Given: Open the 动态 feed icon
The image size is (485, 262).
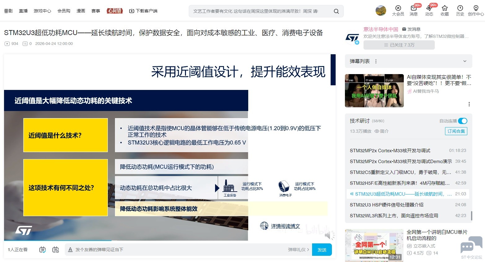Looking at the screenshot, I should (x=429, y=8).
